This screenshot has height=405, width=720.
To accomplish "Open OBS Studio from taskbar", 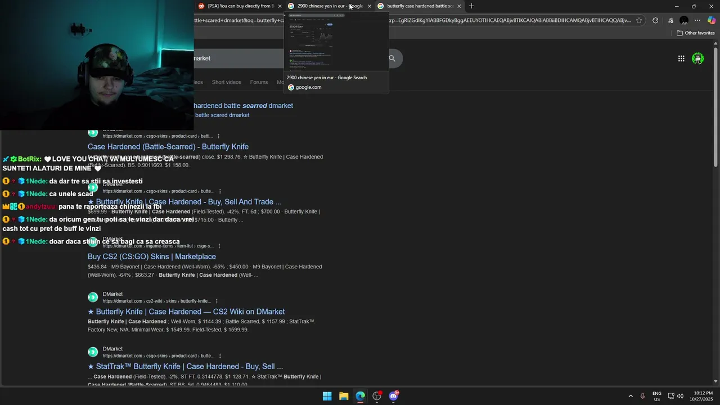I will pos(377,396).
